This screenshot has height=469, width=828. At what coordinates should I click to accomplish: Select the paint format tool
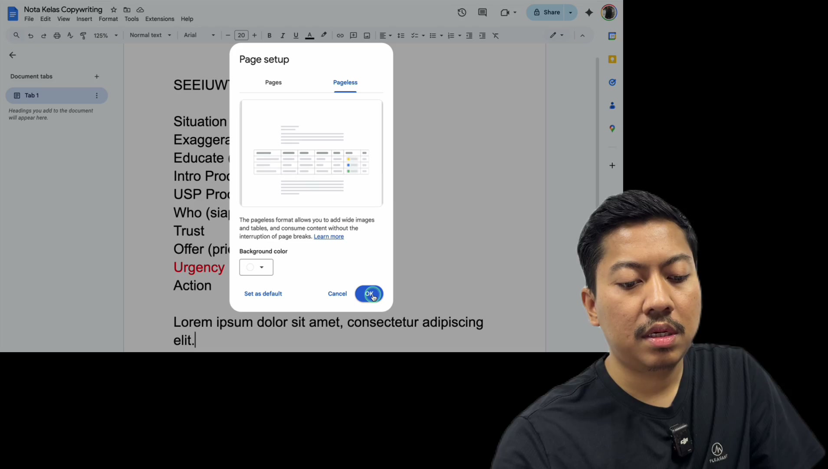(x=83, y=36)
